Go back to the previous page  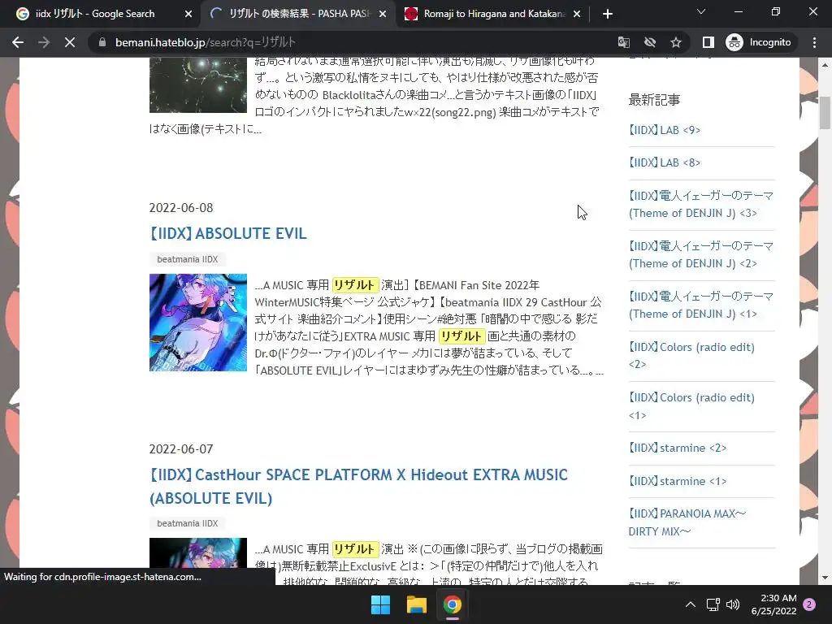pyautogui.click(x=18, y=42)
